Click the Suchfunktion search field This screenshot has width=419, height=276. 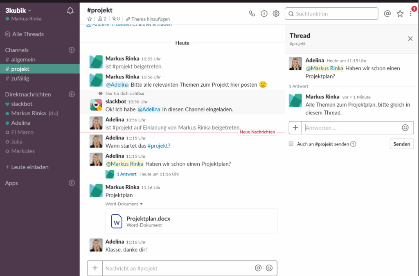331,13
